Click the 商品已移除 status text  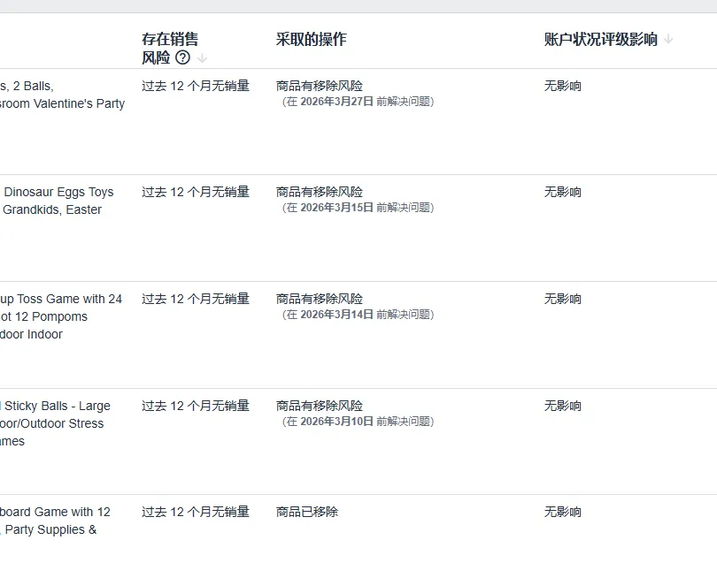coord(306,512)
